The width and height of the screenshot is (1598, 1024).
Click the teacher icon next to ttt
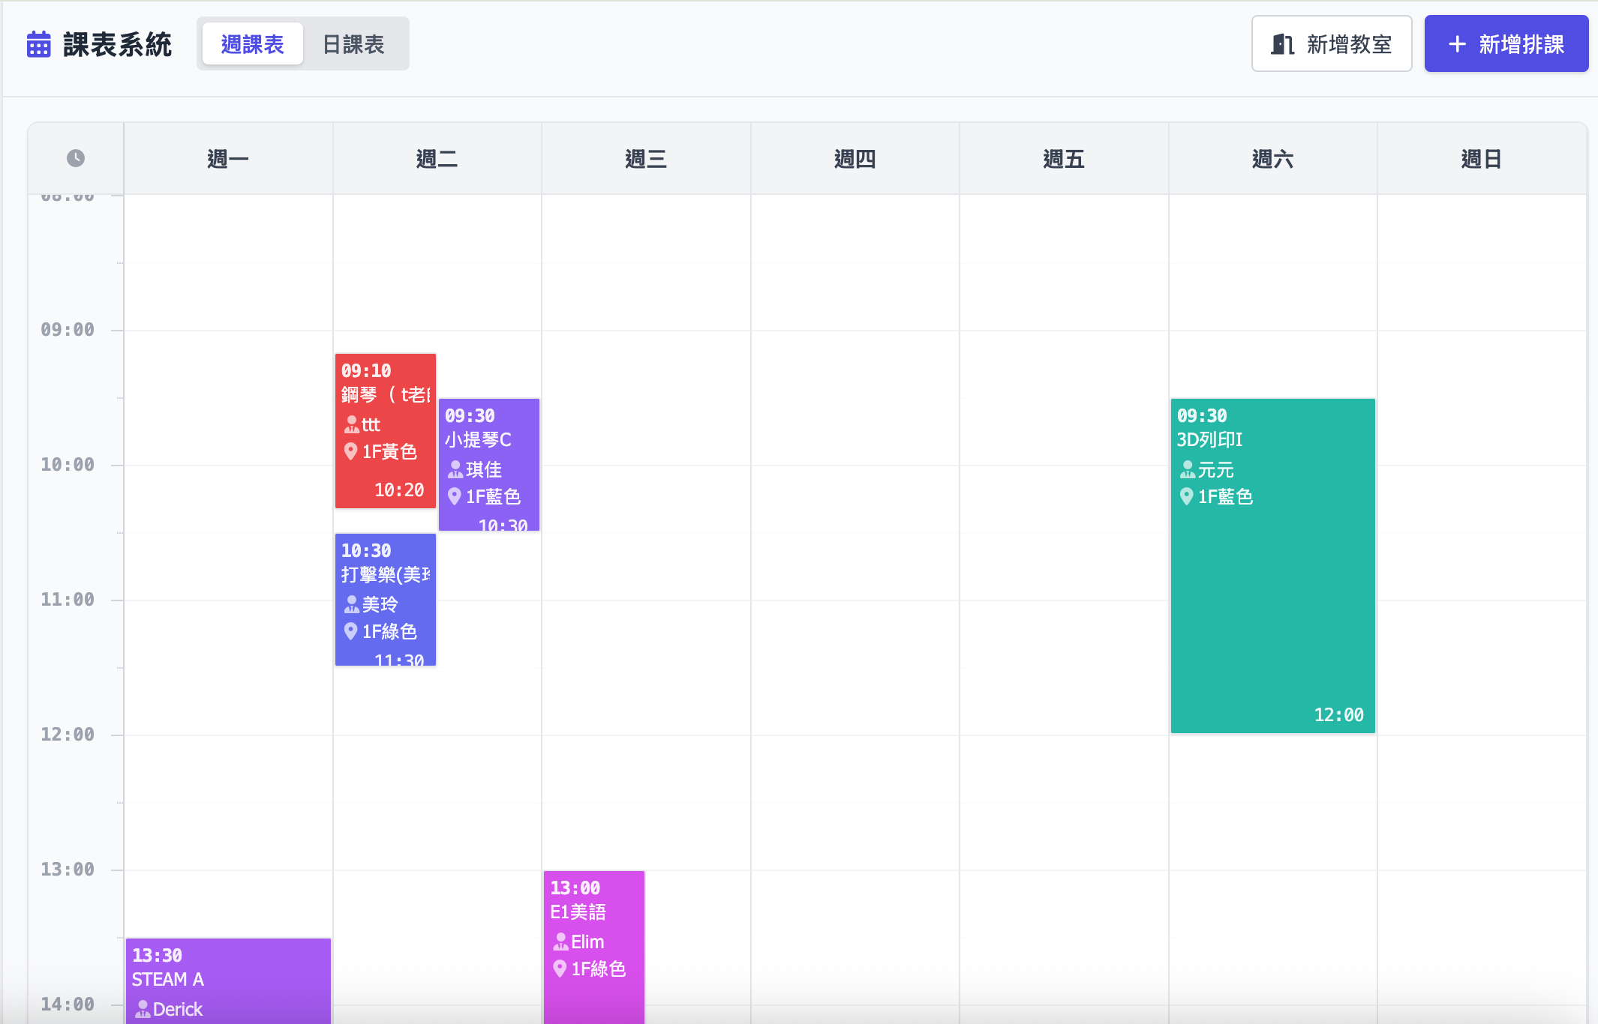351,425
